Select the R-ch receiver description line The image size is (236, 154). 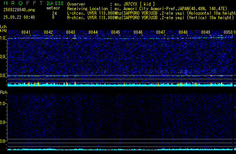coord(150,17)
